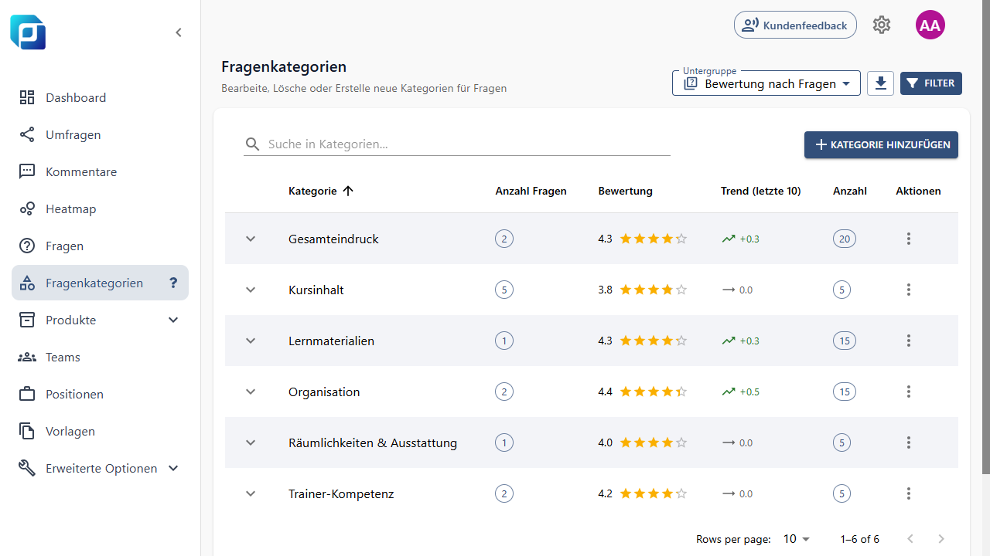The width and height of the screenshot is (990, 556).
Task: Open Fragen in sidebar
Action: (100, 246)
